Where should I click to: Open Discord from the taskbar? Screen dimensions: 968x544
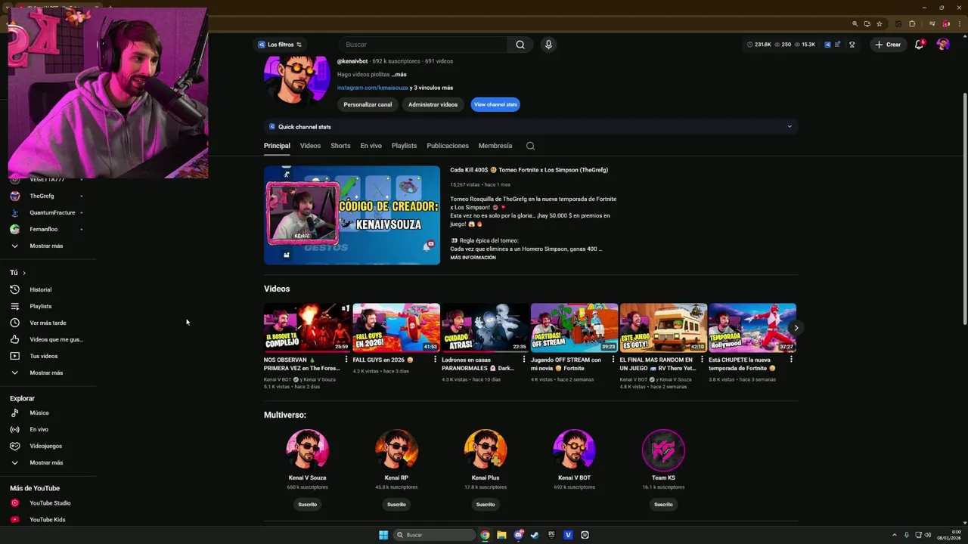pyautogui.click(x=518, y=535)
